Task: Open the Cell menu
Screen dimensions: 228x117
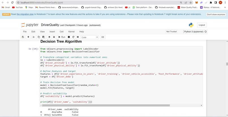Action: 62,32
